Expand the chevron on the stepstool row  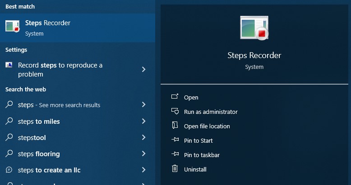(143, 138)
